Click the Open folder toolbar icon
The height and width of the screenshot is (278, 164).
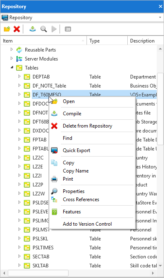[x=7, y=29]
